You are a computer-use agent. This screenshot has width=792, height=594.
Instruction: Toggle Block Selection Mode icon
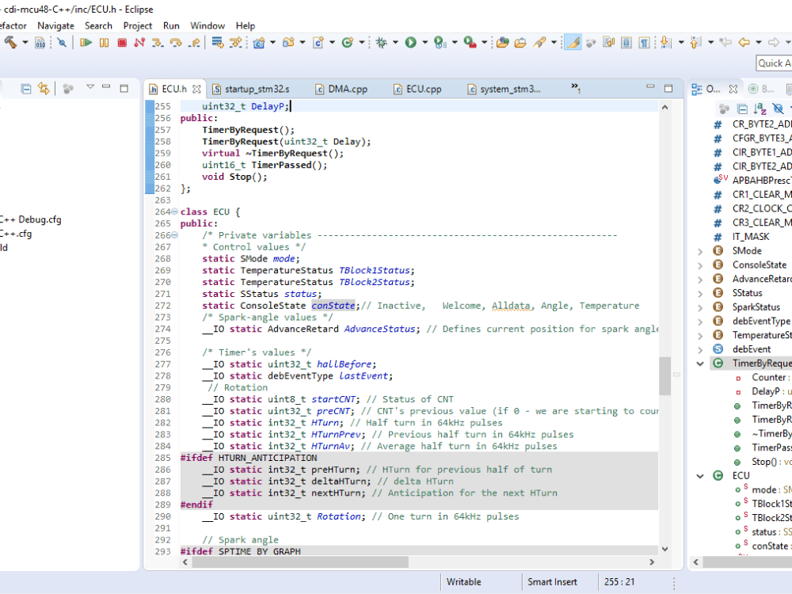pos(626,43)
